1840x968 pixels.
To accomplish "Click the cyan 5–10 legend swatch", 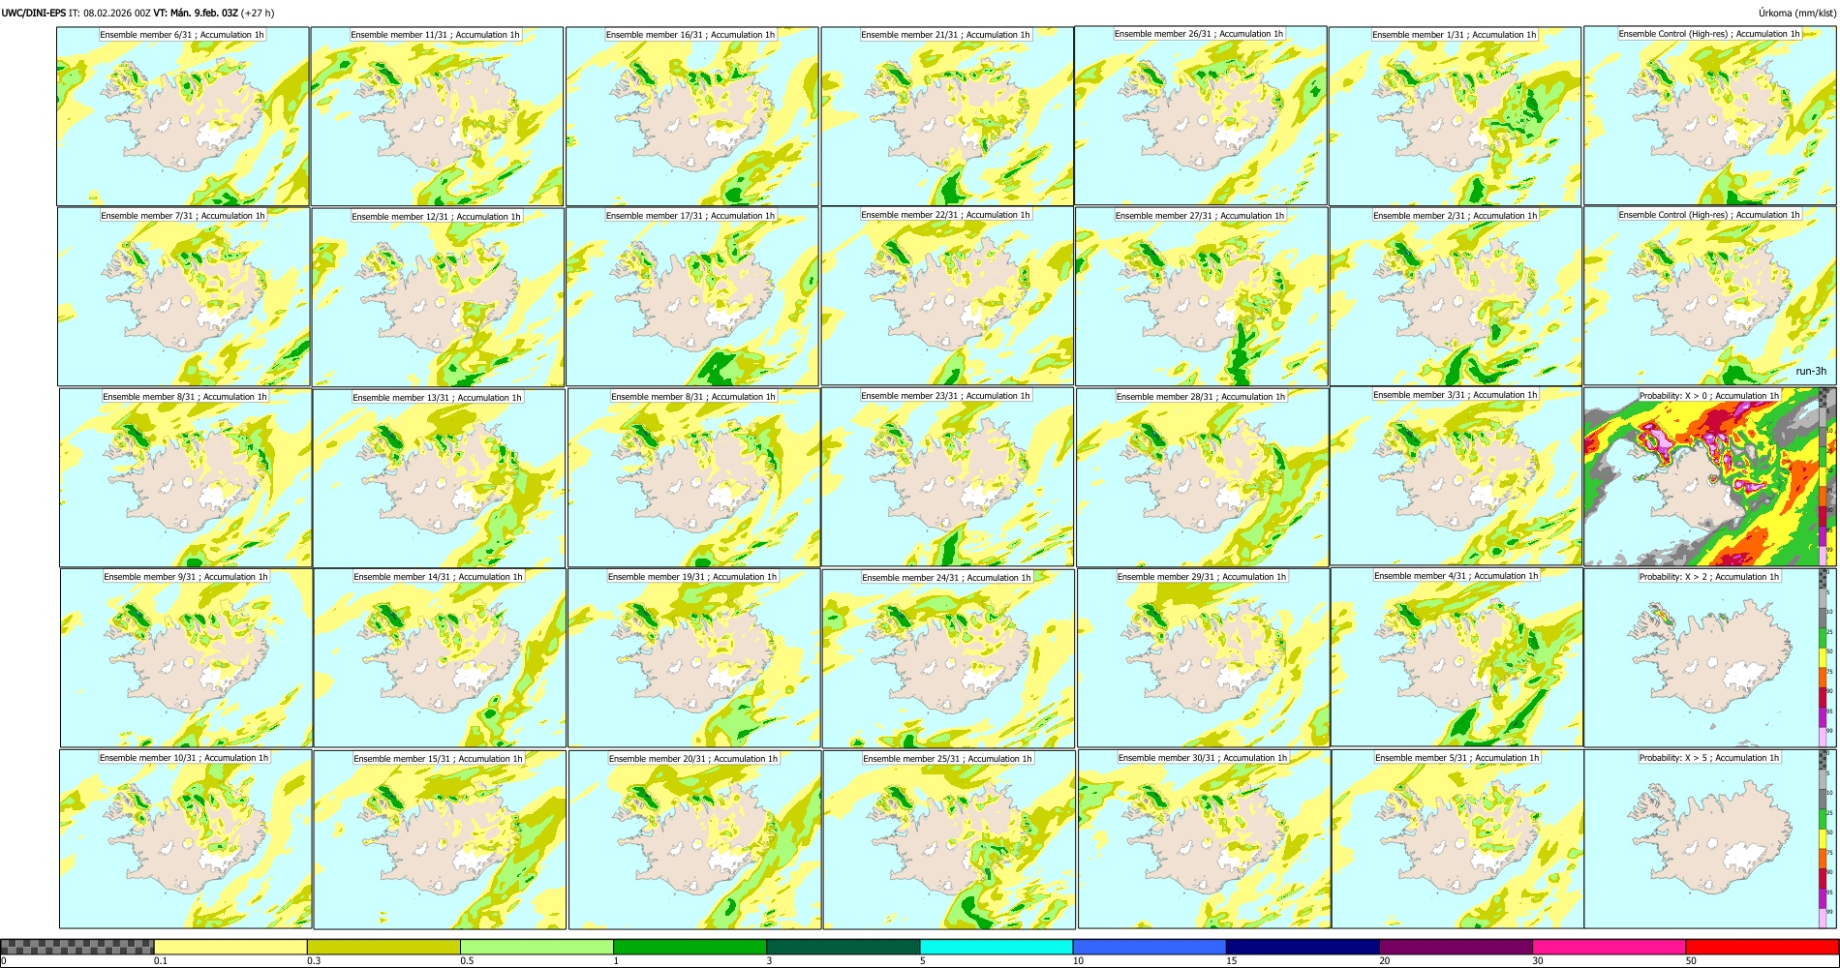I will click(997, 947).
